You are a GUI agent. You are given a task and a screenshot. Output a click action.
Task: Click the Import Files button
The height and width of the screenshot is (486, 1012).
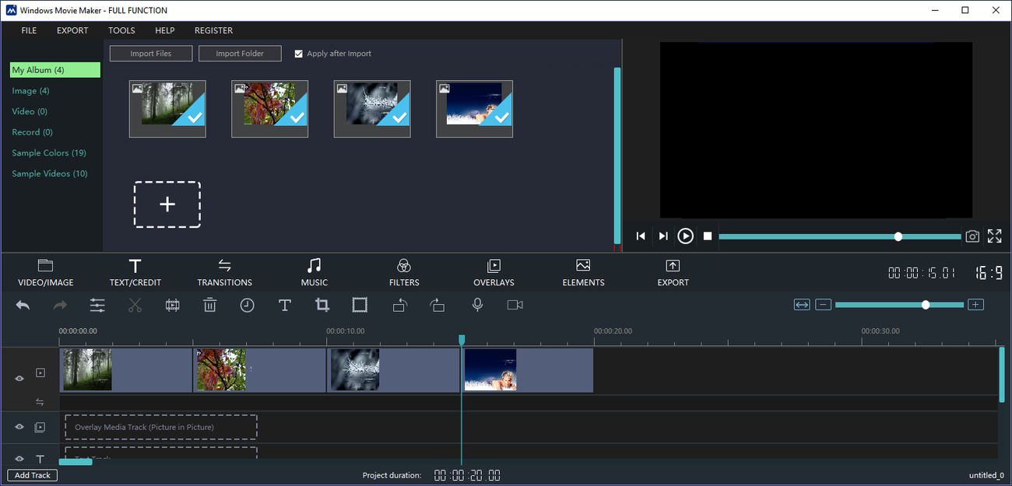point(151,54)
